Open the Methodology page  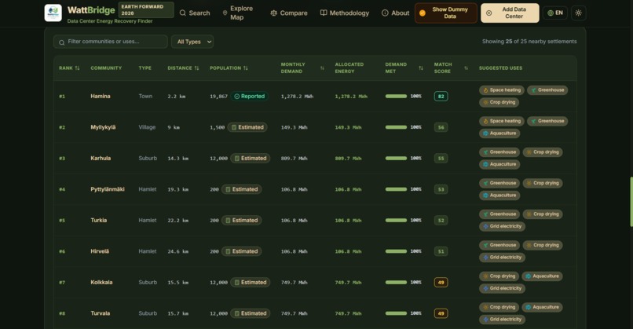pos(345,13)
